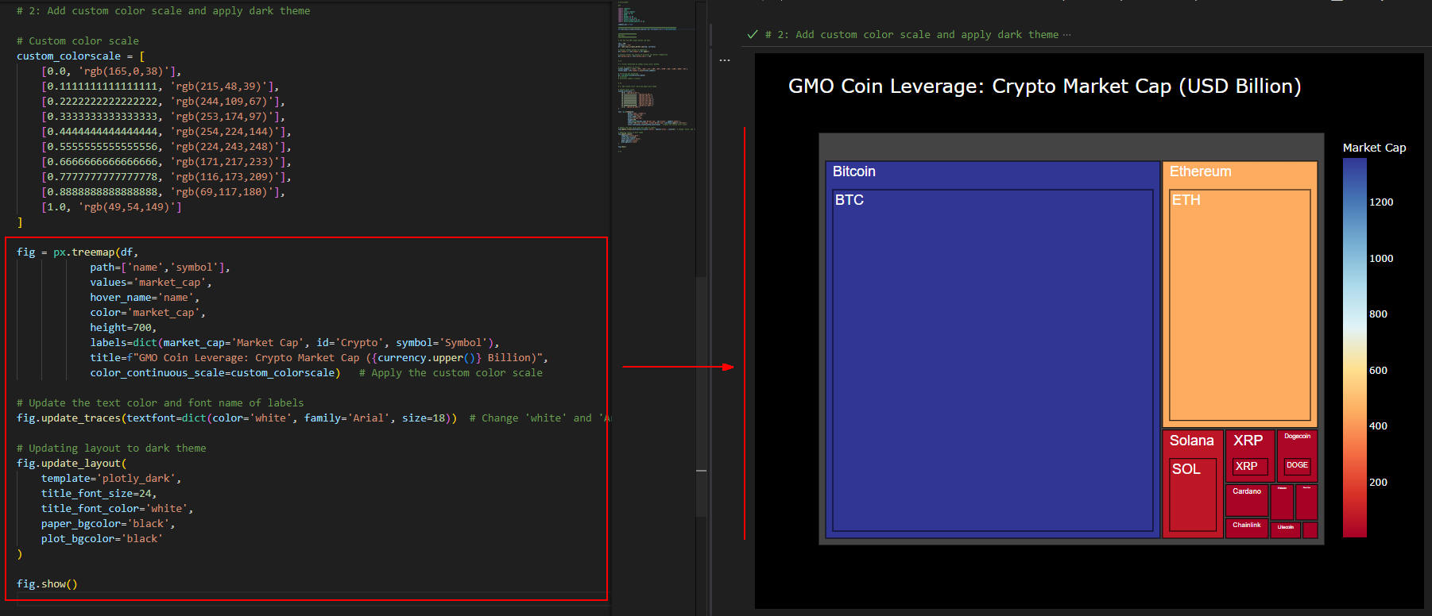Click the Market Cap color scale bar
The height and width of the screenshot is (616, 1432).
click(x=1354, y=348)
